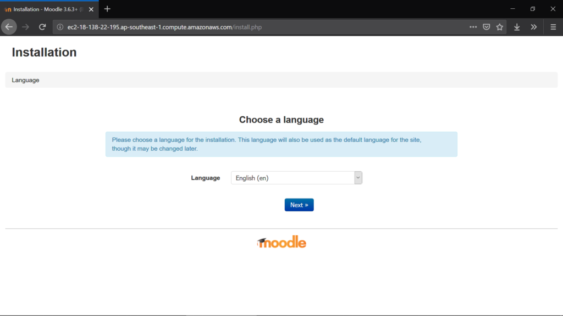Go back to the previous page
The height and width of the screenshot is (316, 563).
(9, 27)
